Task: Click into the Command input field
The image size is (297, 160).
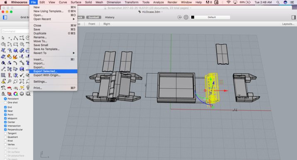Action: [x=15, y=31]
